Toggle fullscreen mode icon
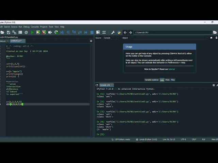The image size is (218, 163). [104, 33]
